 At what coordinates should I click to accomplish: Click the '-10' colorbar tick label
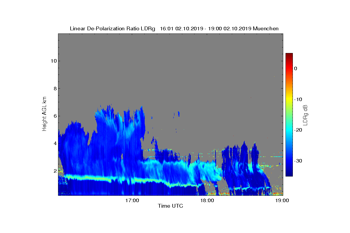coord(298,99)
